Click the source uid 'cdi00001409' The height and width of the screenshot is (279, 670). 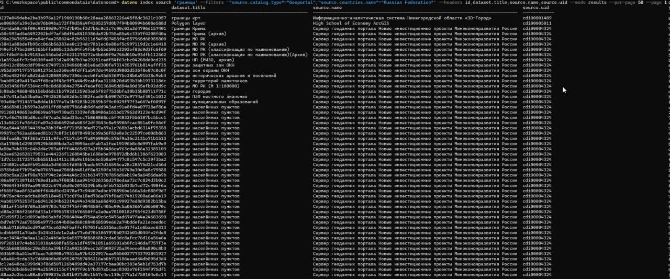tap(537, 18)
